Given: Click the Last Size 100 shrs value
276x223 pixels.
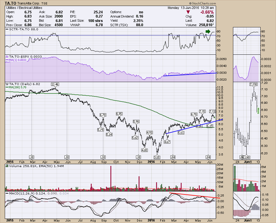Looking at the screenshot, I should click(x=95, y=21).
